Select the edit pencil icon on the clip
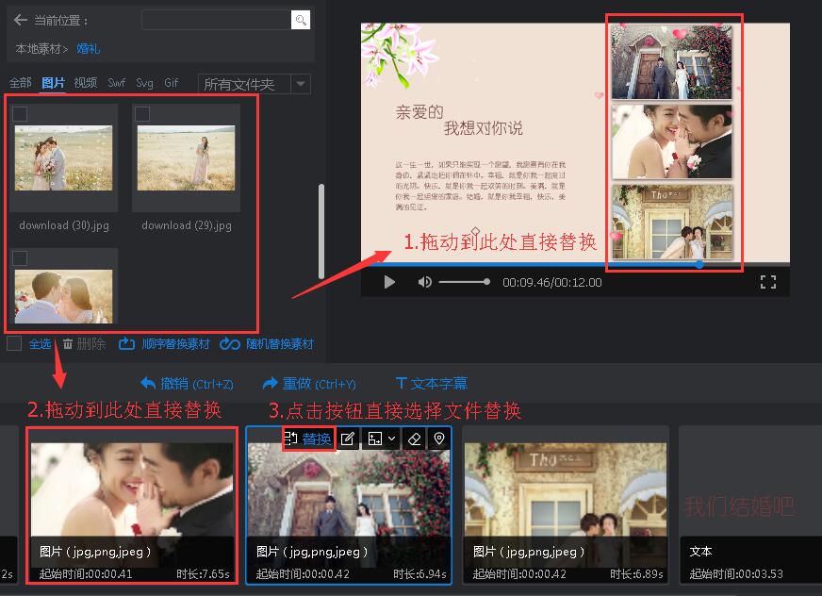This screenshot has height=596, width=822. click(348, 439)
